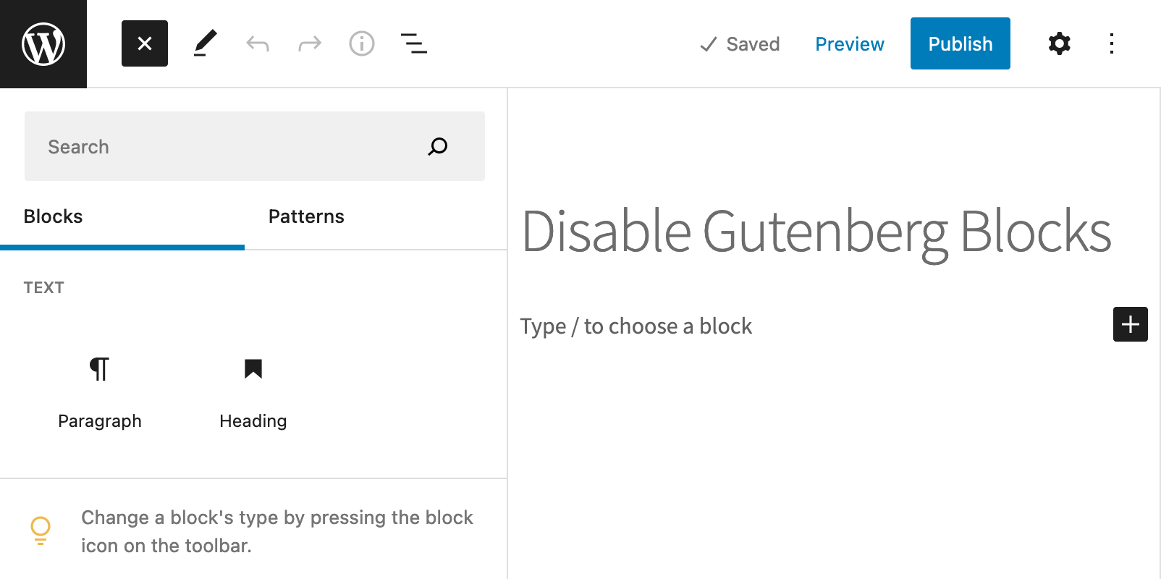Click inside the block inserter Search field
Screen dimensions: 1161x579
[217, 146]
